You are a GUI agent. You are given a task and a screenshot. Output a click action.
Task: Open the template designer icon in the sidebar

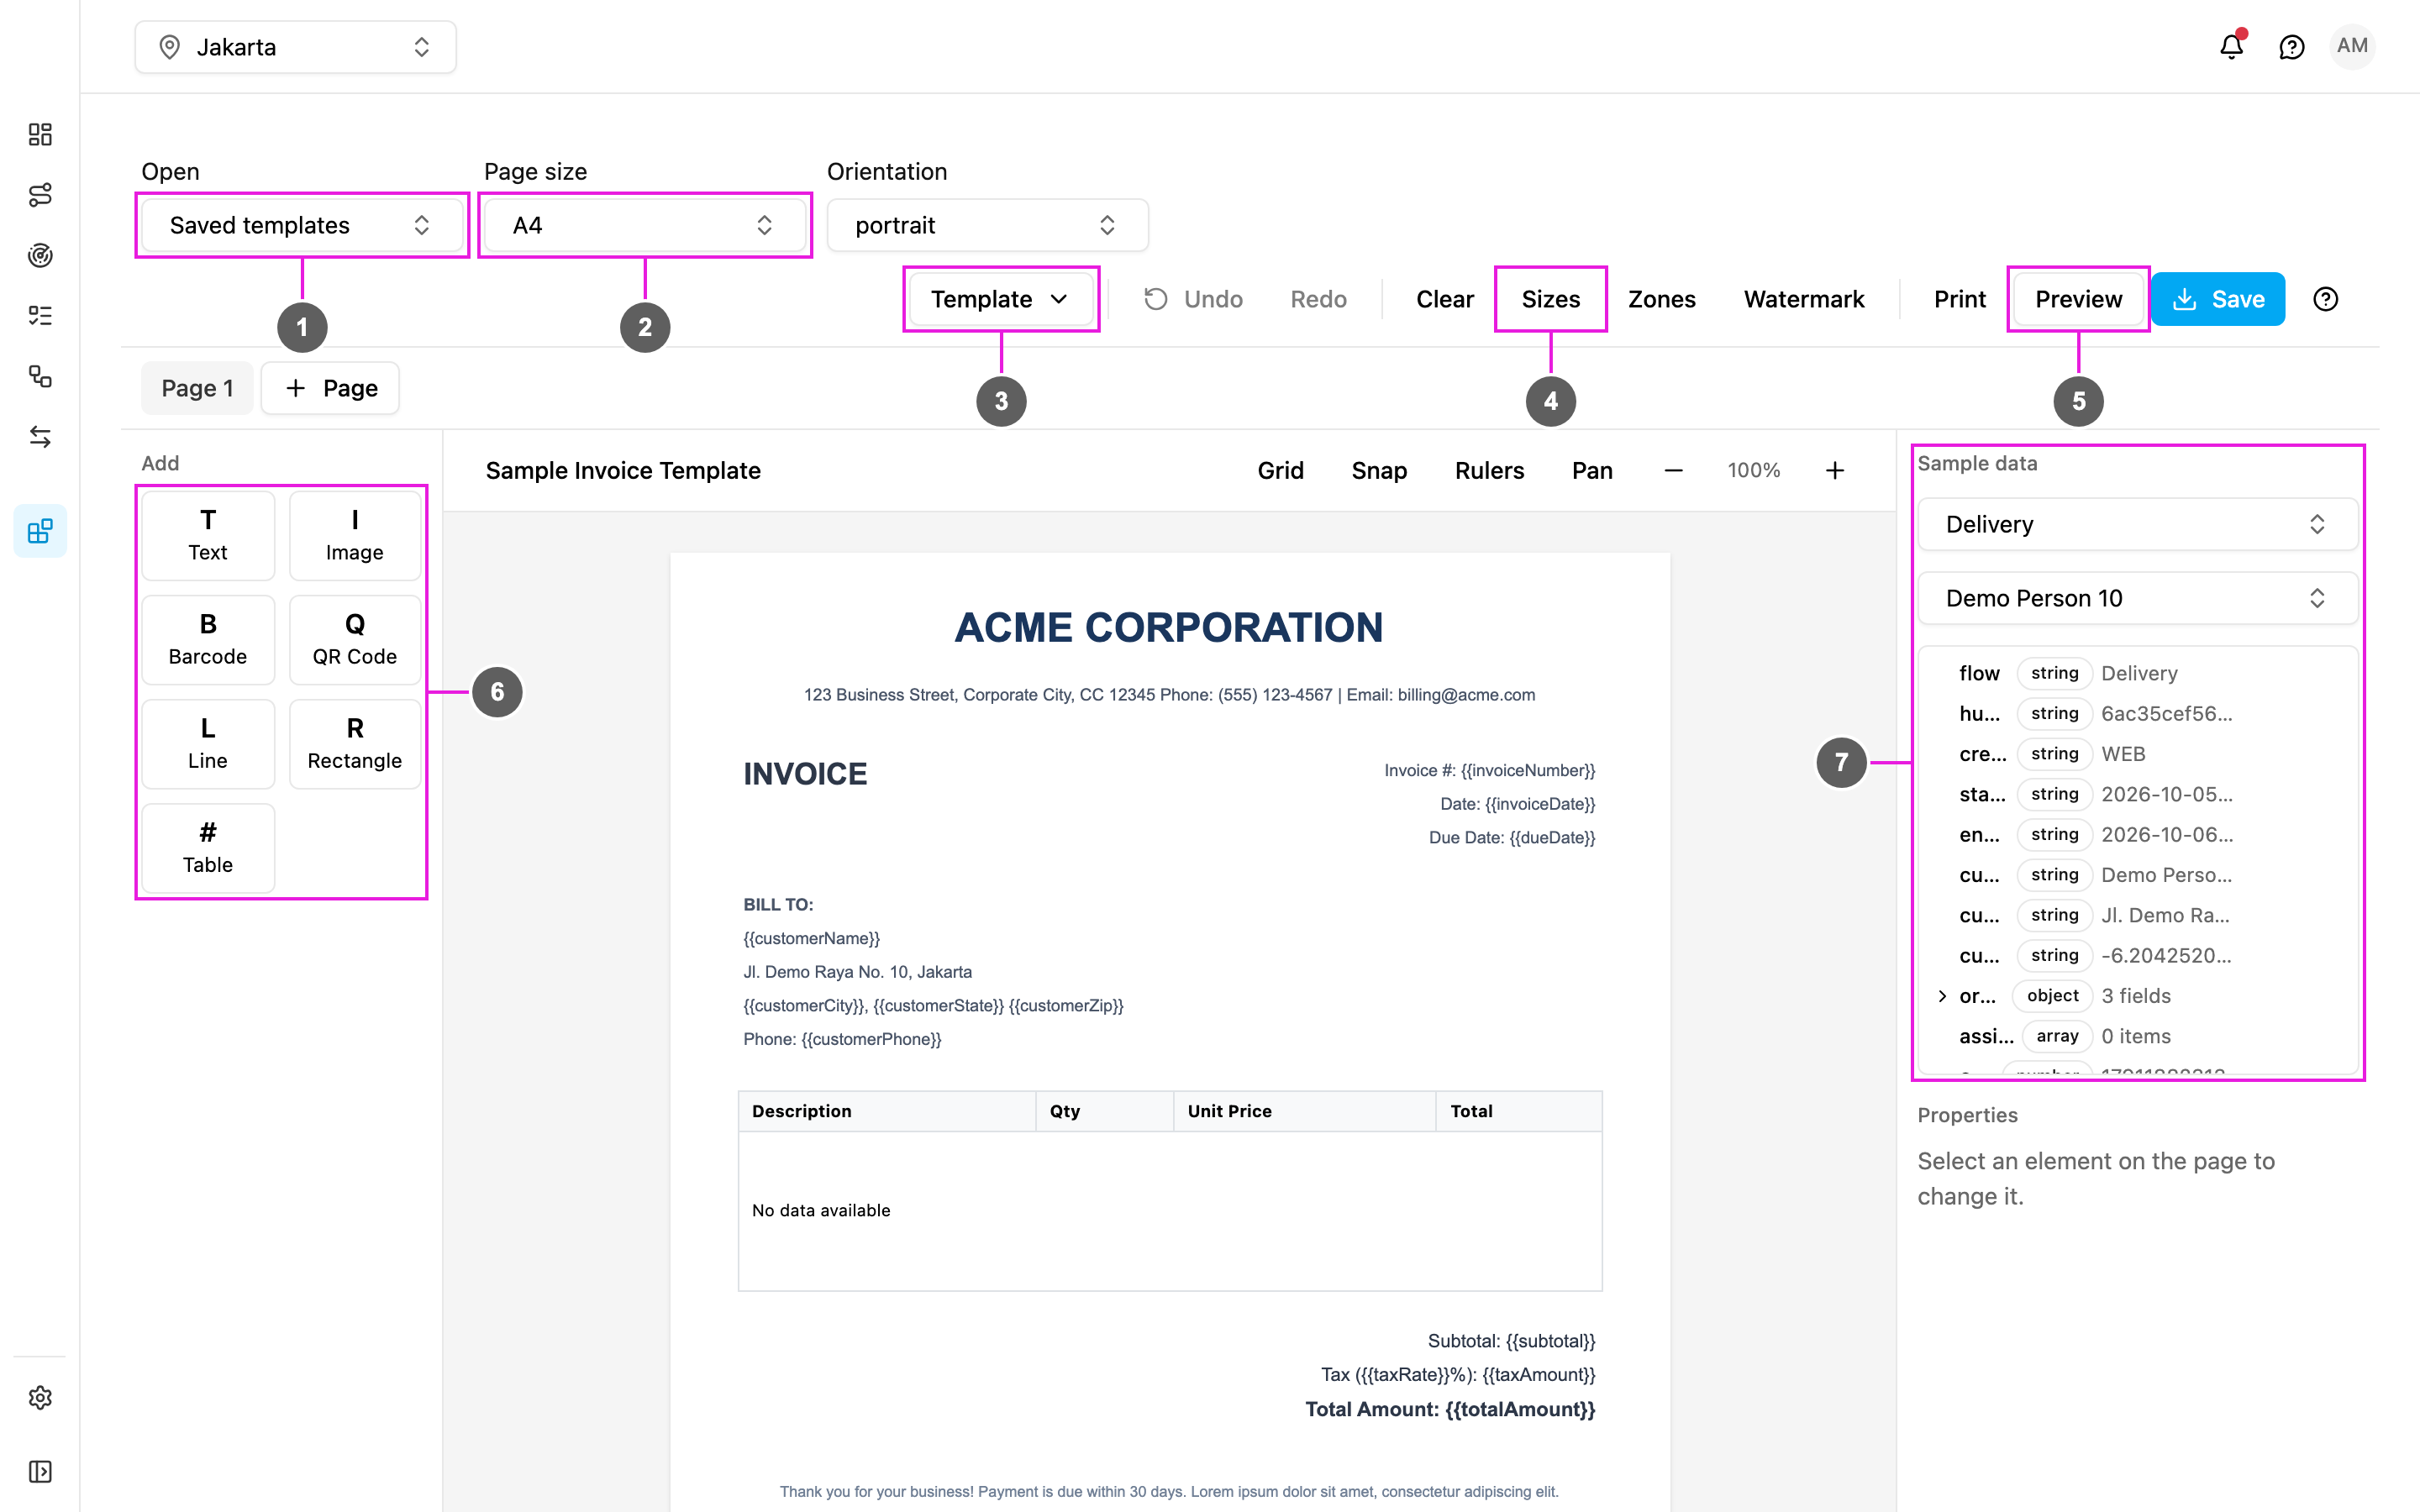coord(40,531)
